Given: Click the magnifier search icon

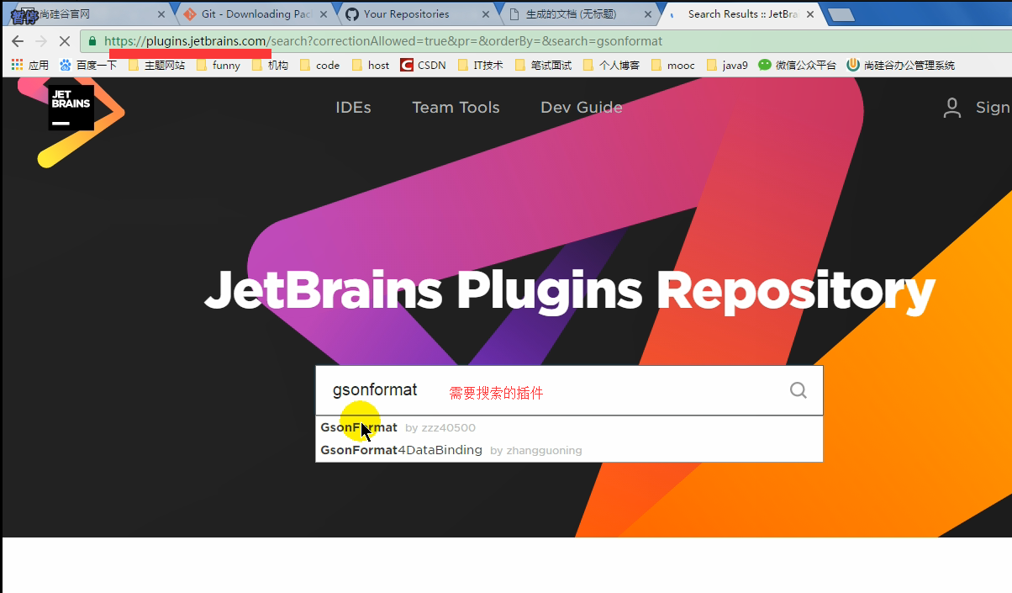Looking at the screenshot, I should point(799,390).
